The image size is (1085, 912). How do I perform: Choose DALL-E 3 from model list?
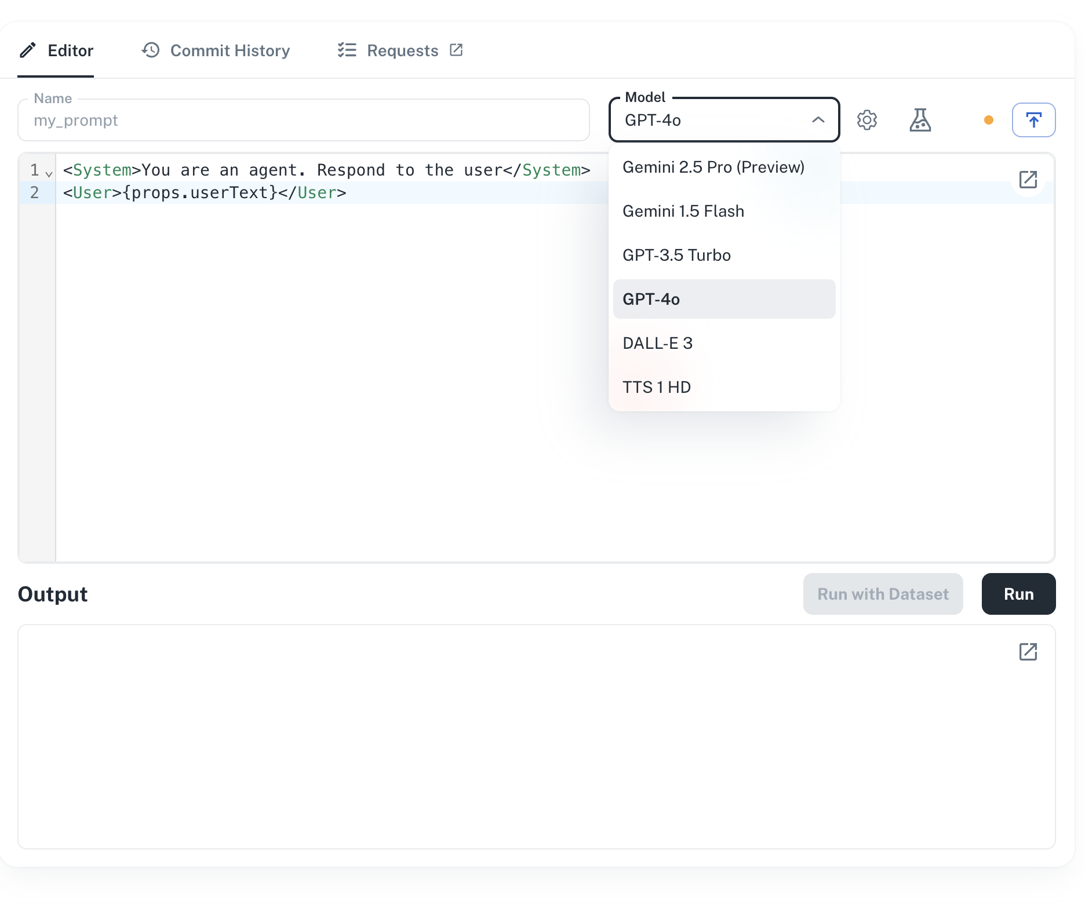(x=724, y=344)
